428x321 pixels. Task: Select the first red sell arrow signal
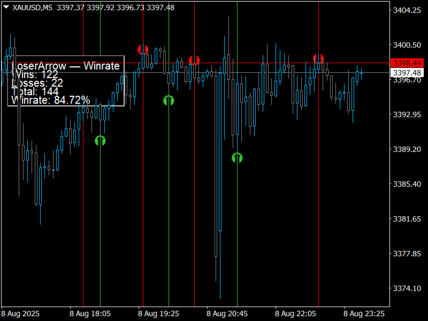(143, 50)
